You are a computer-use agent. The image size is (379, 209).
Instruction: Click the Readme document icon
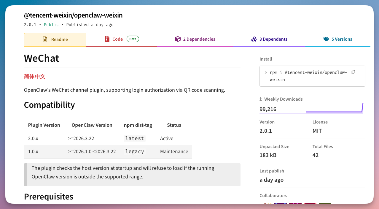45,39
